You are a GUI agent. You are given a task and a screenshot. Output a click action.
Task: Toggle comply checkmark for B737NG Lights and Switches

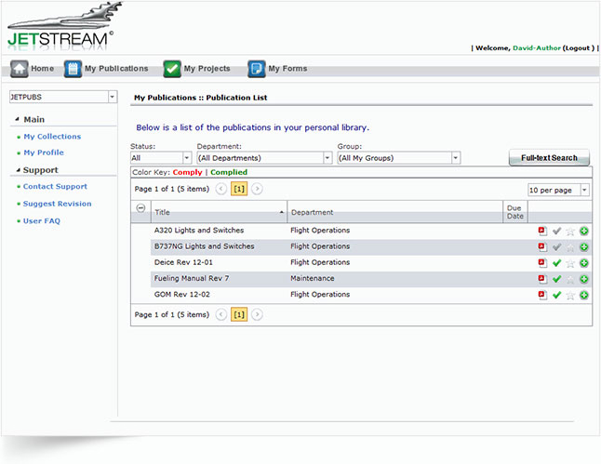pyautogui.click(x=556, y=247)
